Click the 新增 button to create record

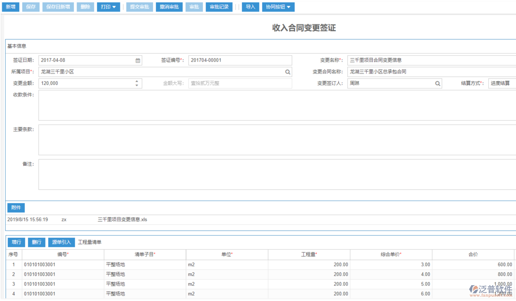tap(10, 6)
